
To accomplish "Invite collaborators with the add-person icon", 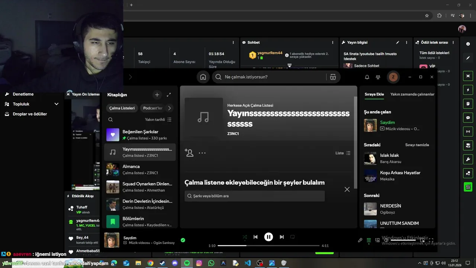I will [x=189, y=153].
